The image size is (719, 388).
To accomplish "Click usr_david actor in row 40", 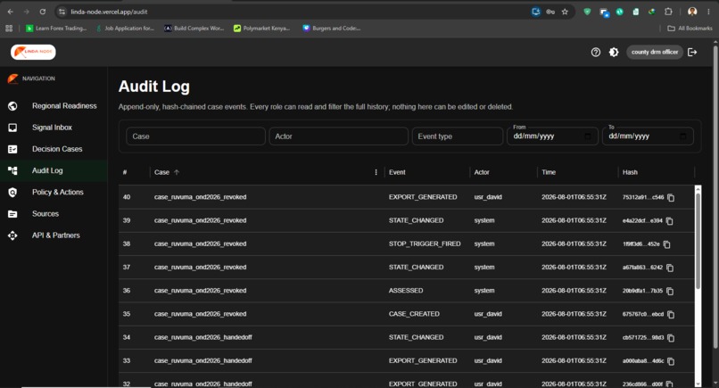I will (488, 197).
